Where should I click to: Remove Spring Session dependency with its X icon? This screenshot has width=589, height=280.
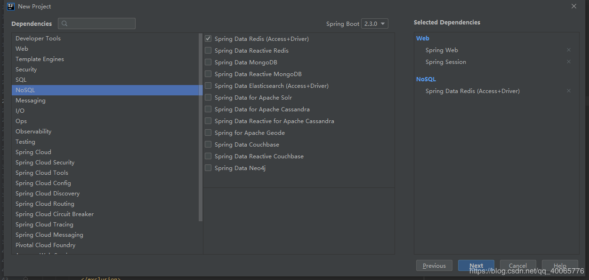[568, 62]
